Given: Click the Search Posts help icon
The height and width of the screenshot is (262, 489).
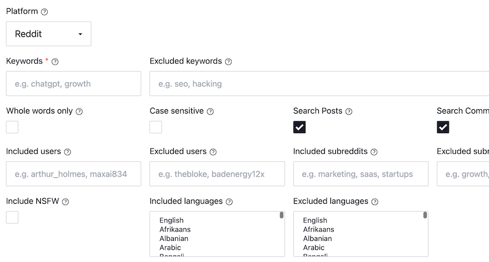Looking at the screenshot, I should tap(349, 111).
